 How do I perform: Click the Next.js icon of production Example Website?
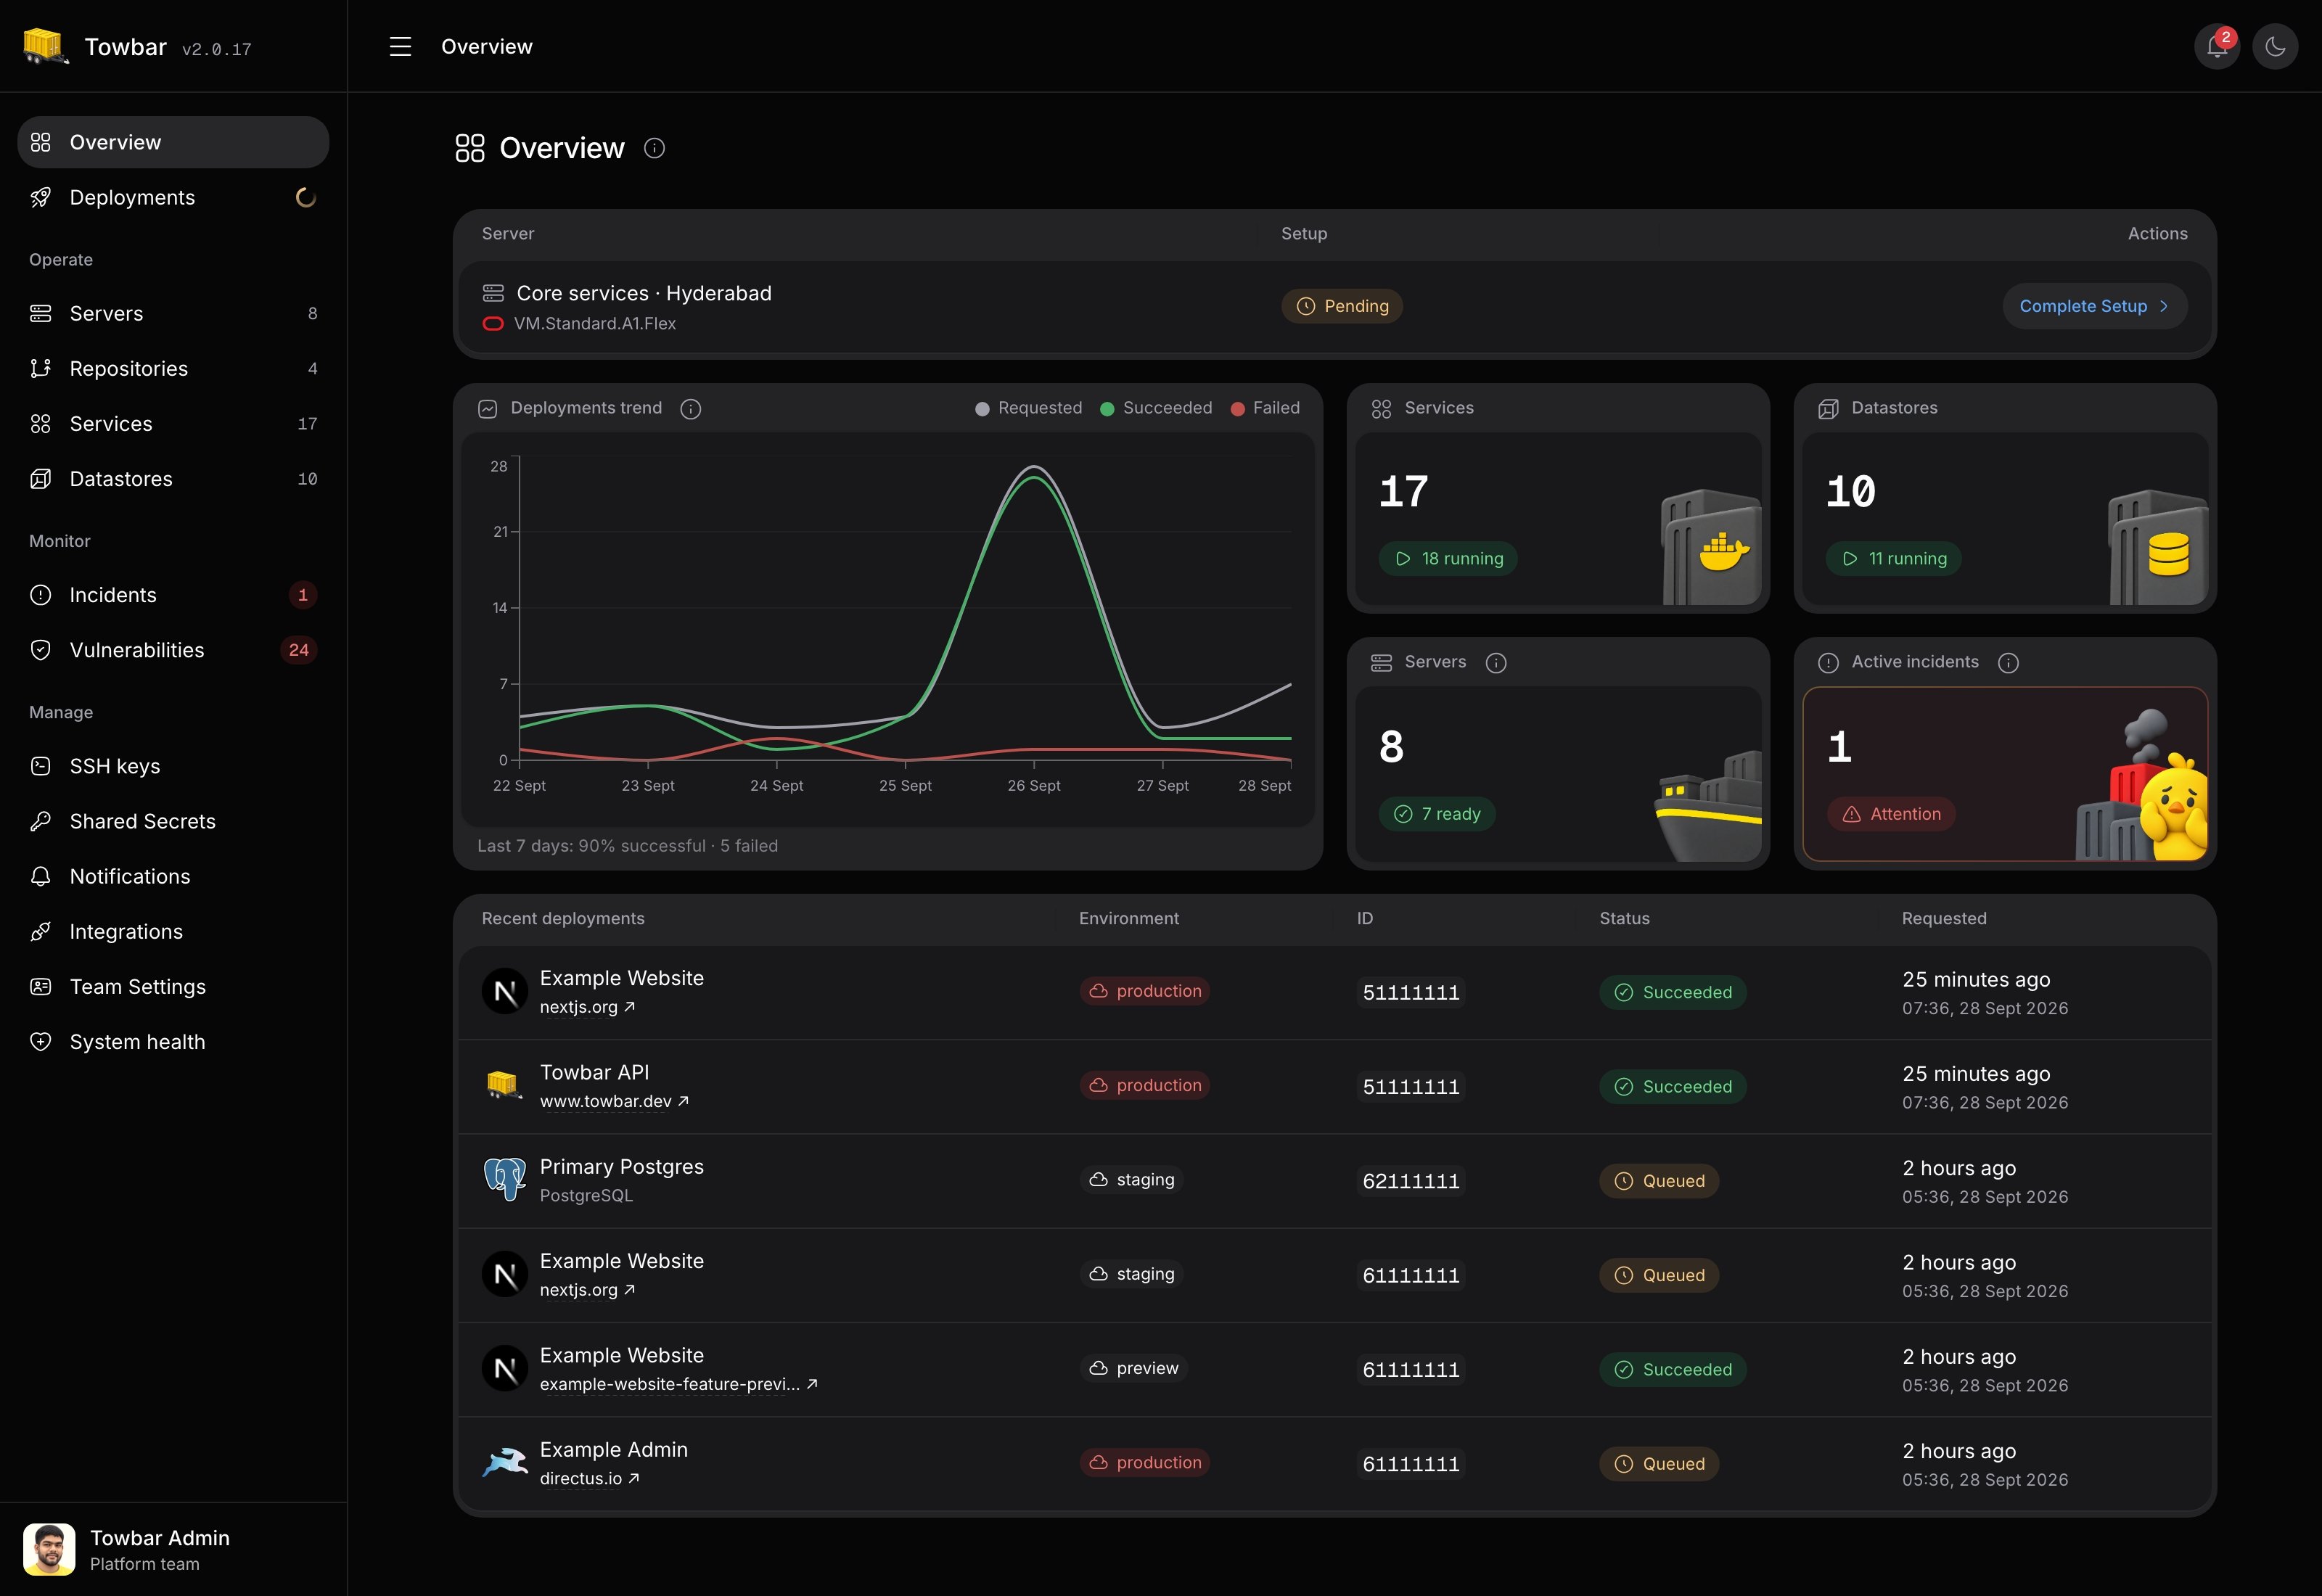(505, 991)
